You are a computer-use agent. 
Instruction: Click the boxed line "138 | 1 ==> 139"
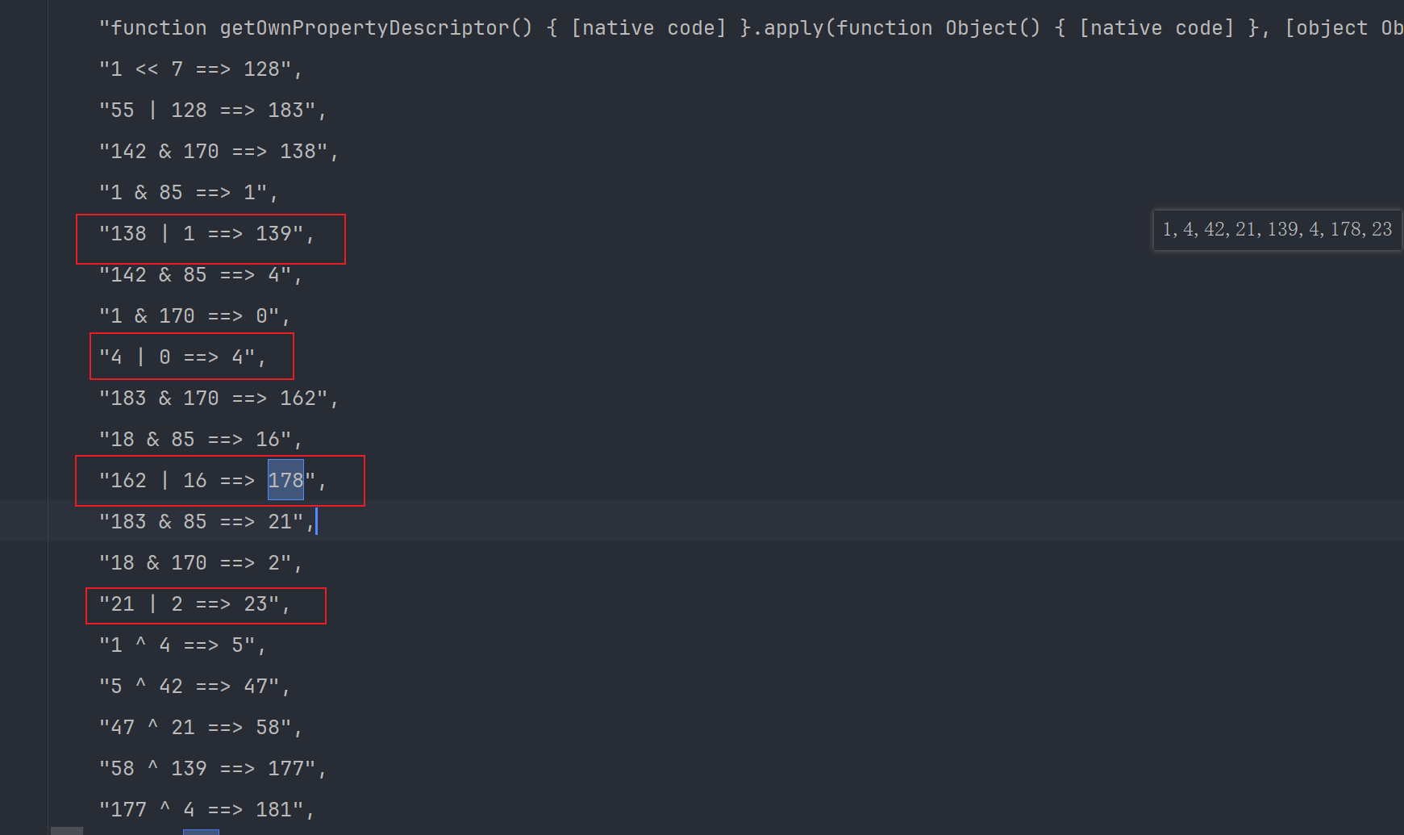coord(206,234)
